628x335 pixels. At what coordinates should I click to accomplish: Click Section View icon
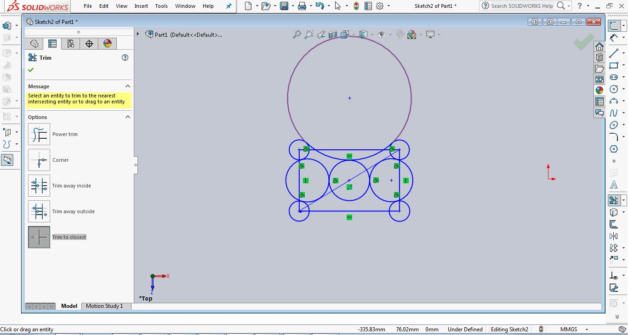333,34
